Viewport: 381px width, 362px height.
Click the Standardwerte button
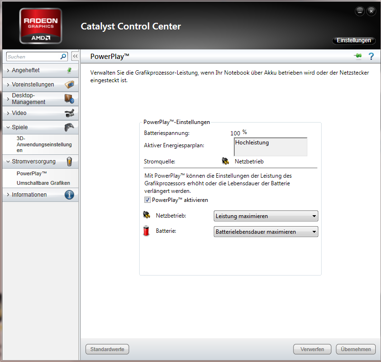pos(107,349)
